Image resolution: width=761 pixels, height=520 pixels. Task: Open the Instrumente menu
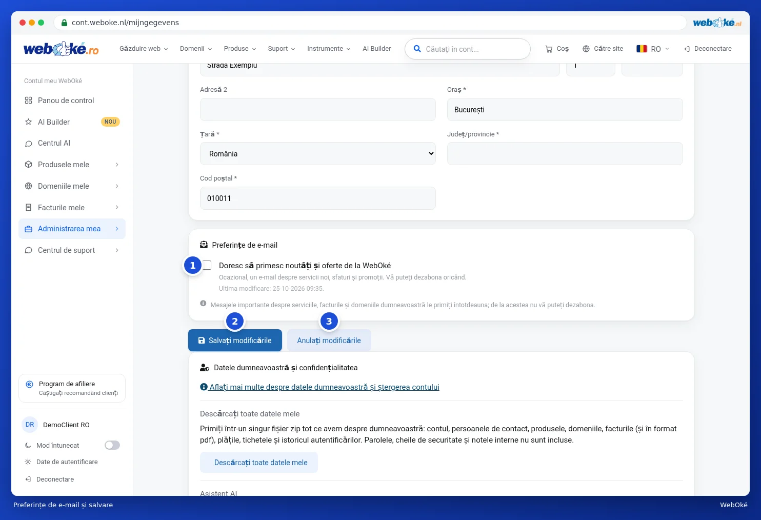pyautogui.click(x=329, y=49)
